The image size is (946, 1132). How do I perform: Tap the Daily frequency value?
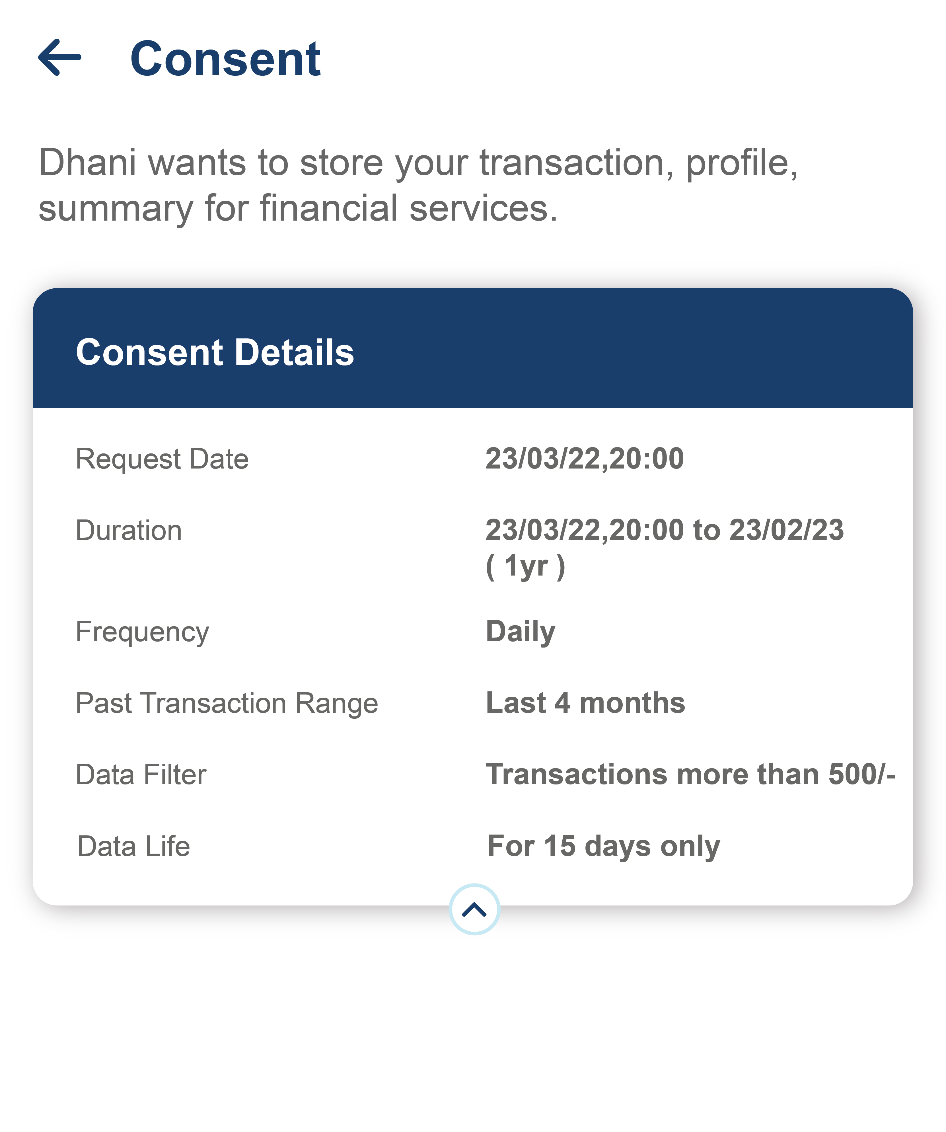(520, 632)
